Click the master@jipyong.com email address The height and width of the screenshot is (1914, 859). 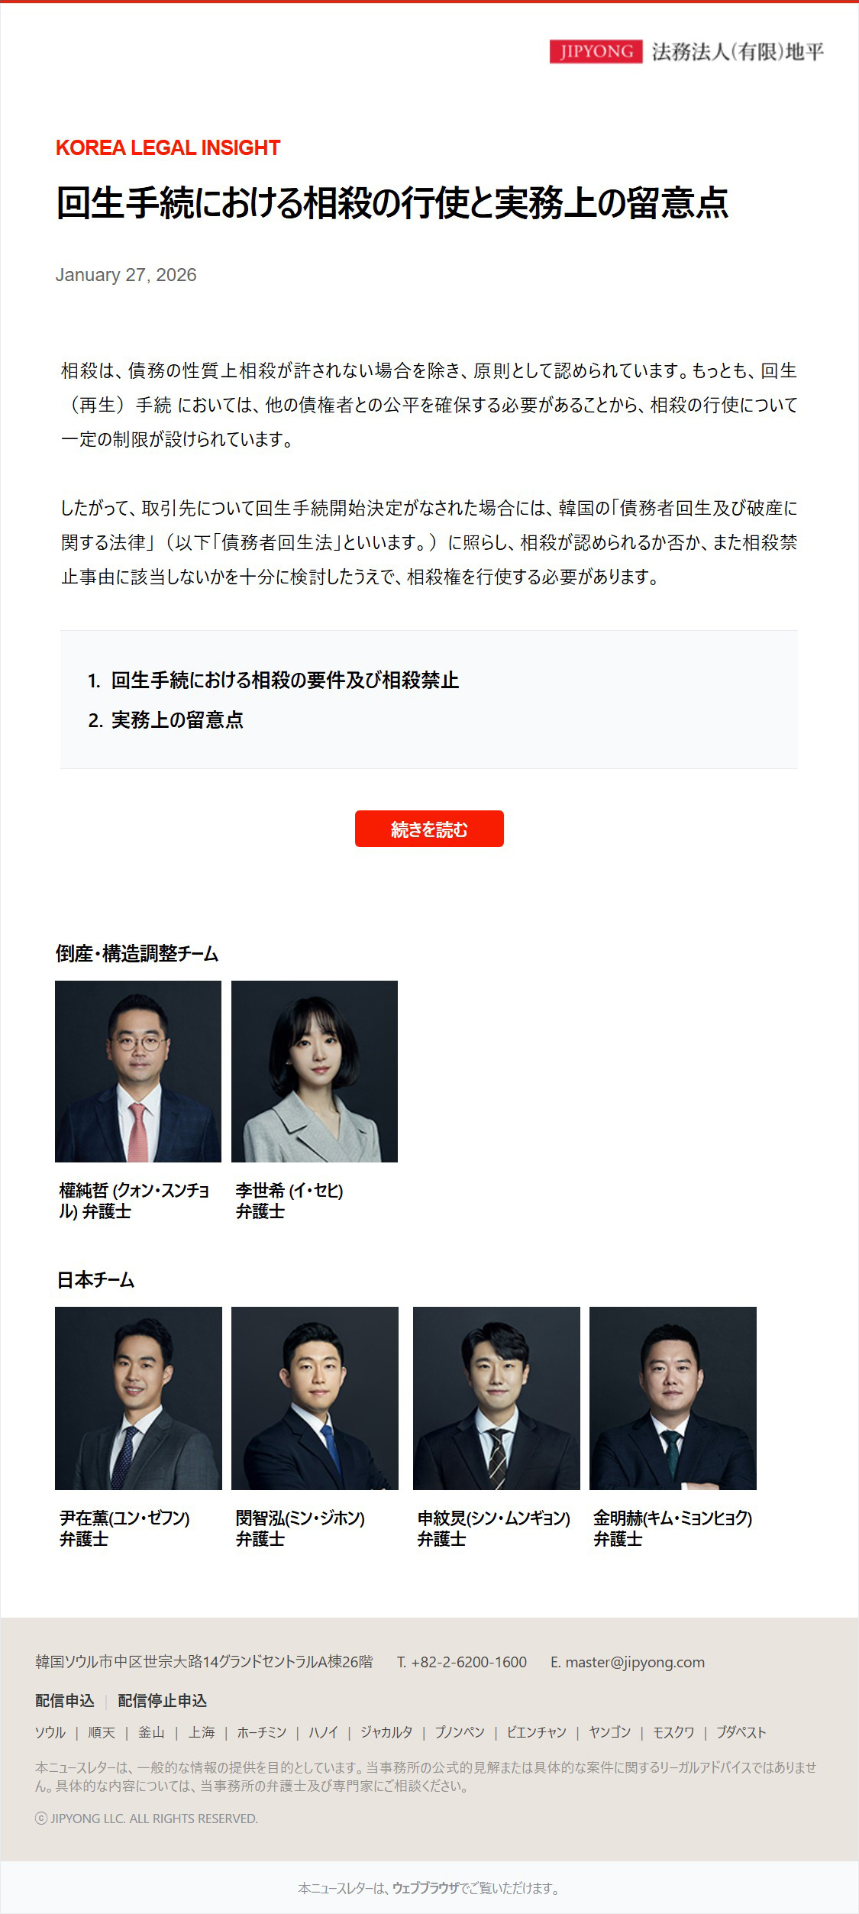point(635,1662)
